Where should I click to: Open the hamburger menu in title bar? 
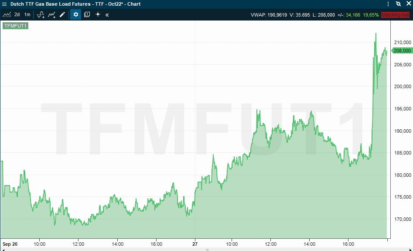pos(4,3)
